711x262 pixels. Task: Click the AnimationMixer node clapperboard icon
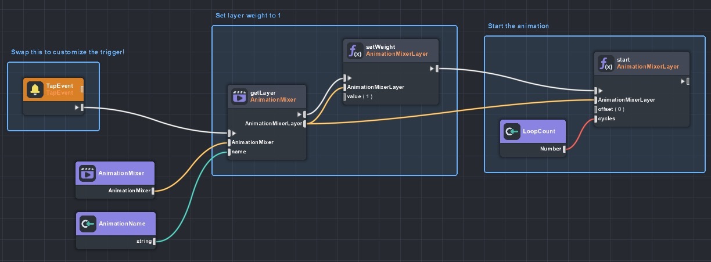[87, 173]
